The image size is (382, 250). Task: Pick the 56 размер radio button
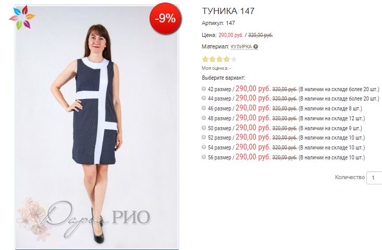coord(204,157)
